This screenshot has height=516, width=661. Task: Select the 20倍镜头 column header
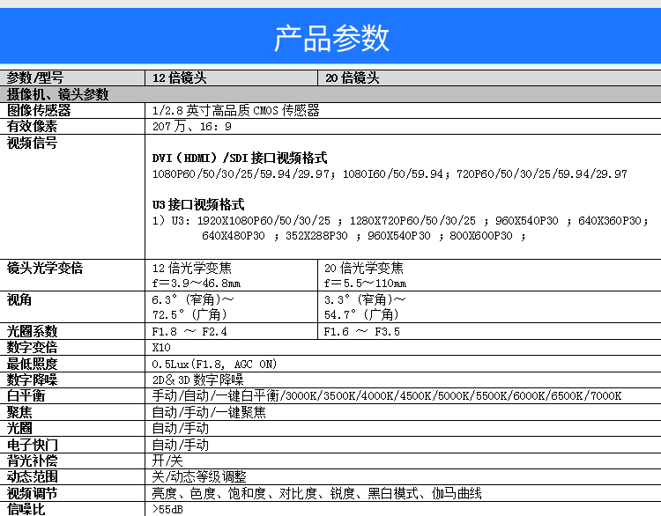tap(353, 77)
